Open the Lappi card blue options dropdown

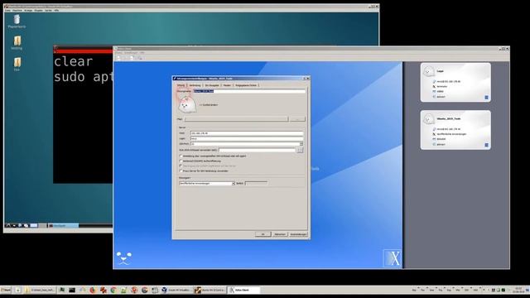click(486, 98)
